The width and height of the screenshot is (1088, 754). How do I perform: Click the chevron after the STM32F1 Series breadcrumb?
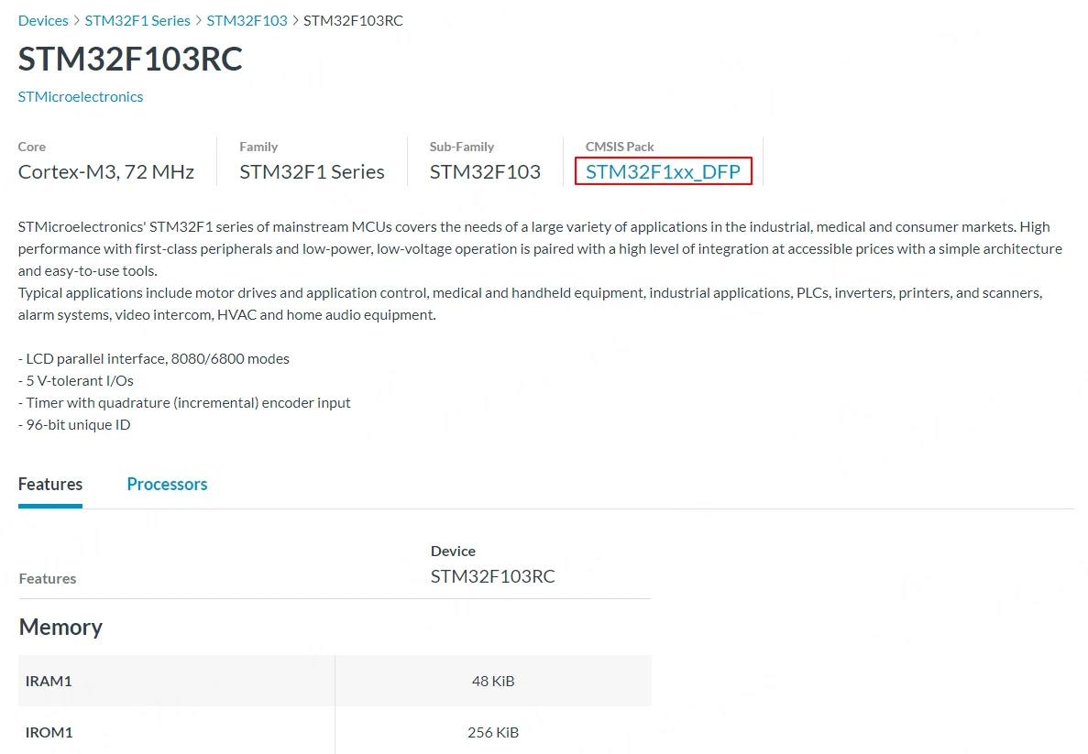pos(199,20)
